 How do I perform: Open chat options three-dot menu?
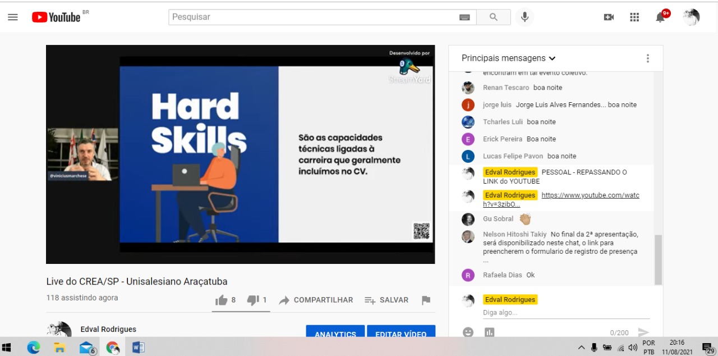648,58
